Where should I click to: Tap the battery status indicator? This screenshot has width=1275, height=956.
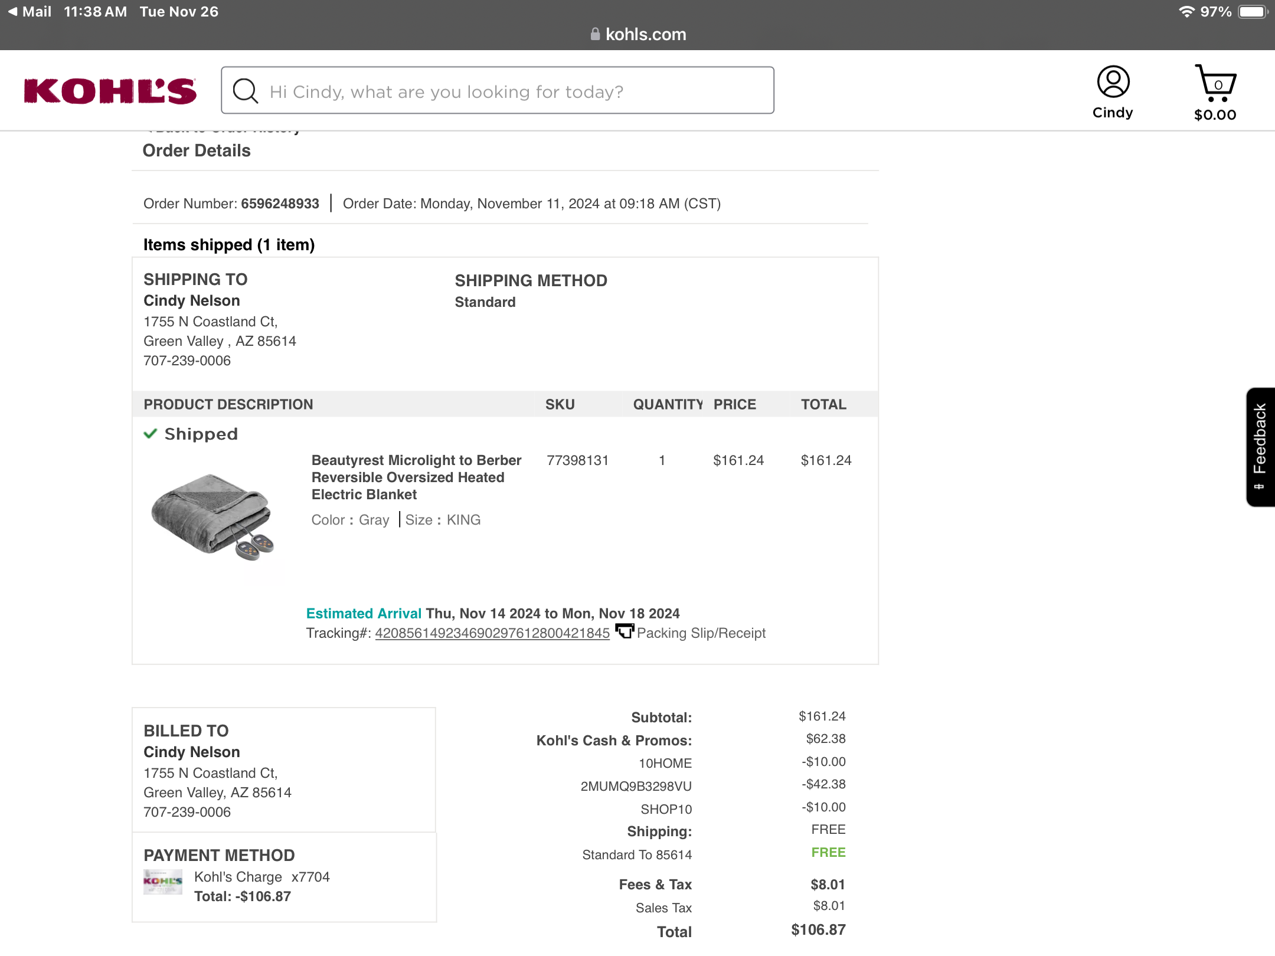(x=1253, y=12)
